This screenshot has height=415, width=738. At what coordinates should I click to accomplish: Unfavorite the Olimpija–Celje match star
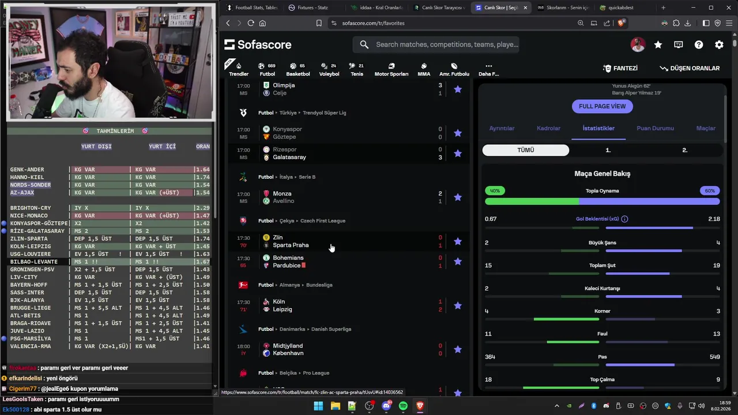pos(458,89)
